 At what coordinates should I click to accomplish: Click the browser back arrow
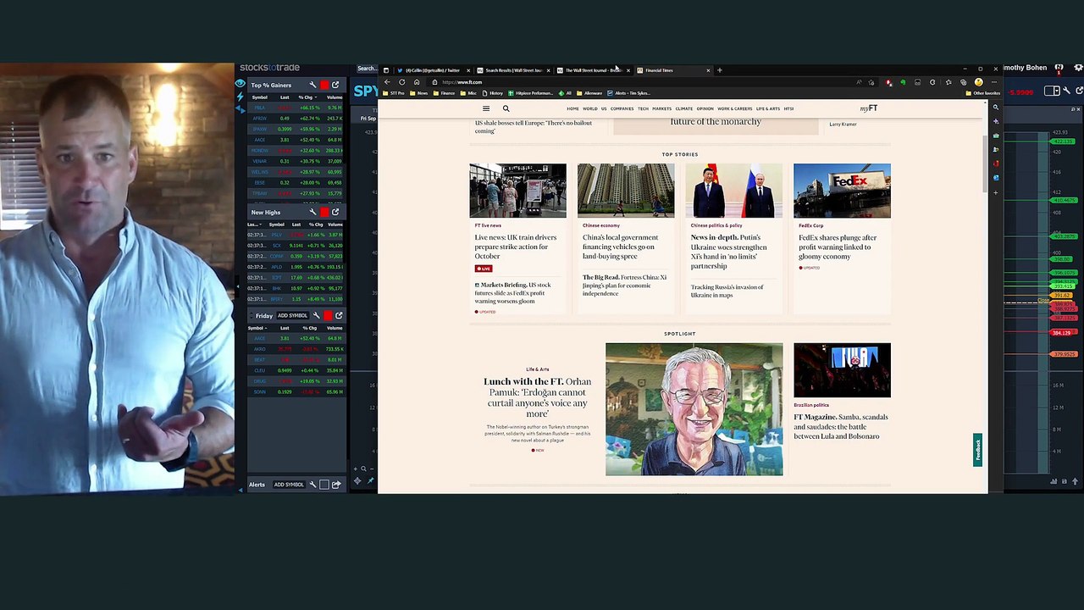387,82
